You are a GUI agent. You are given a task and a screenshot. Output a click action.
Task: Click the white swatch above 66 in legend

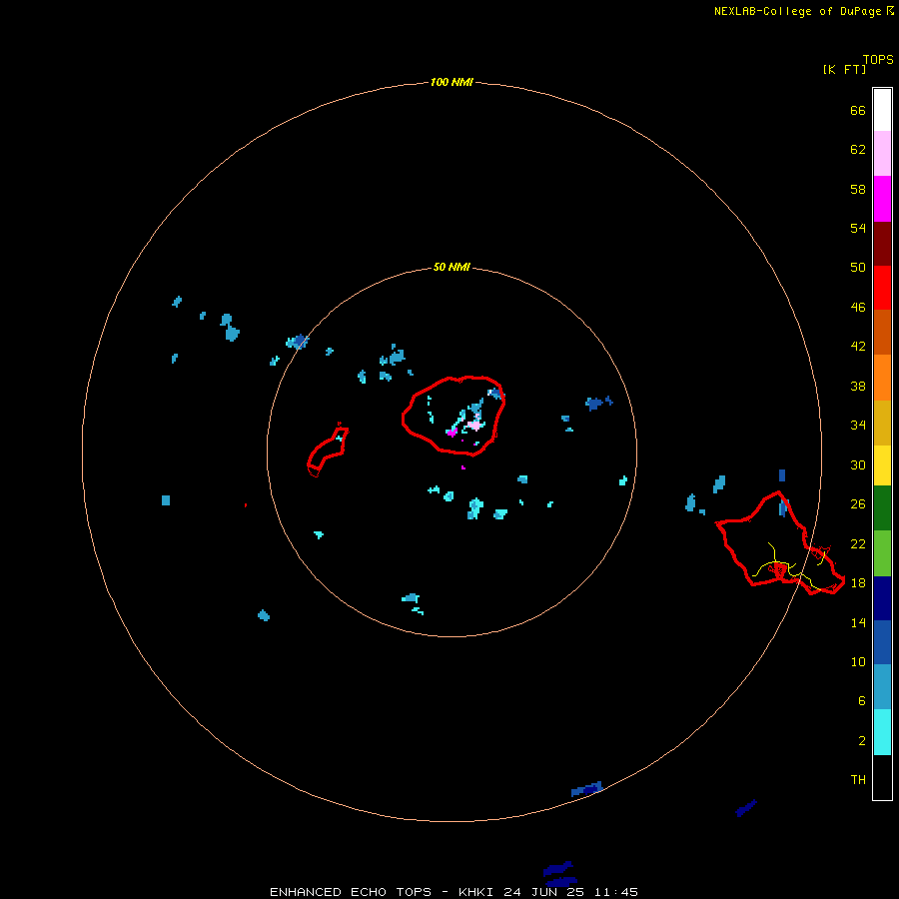(882, 110)
